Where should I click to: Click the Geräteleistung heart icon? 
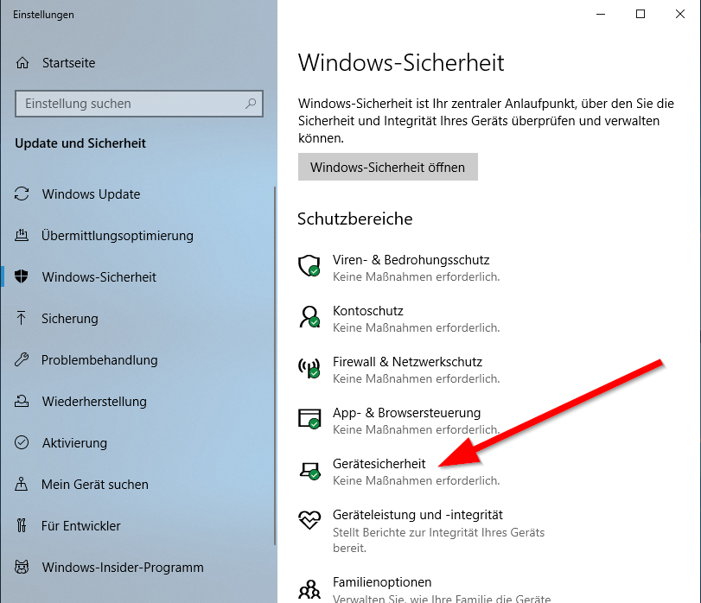tap(309, 520)
